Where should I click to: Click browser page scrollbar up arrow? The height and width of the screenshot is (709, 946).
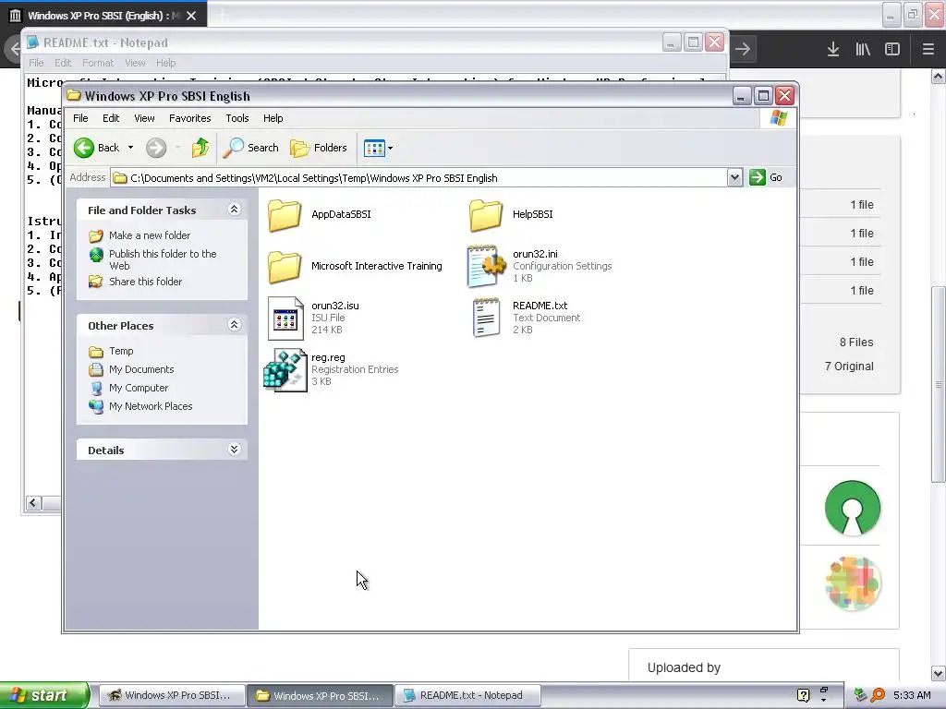[x=939, y=76]
